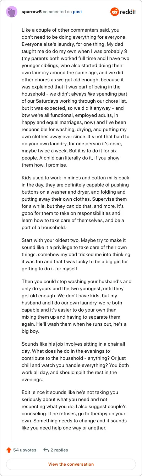
Task: Select the "54 upvotes" count
Action: coord(25,450)
